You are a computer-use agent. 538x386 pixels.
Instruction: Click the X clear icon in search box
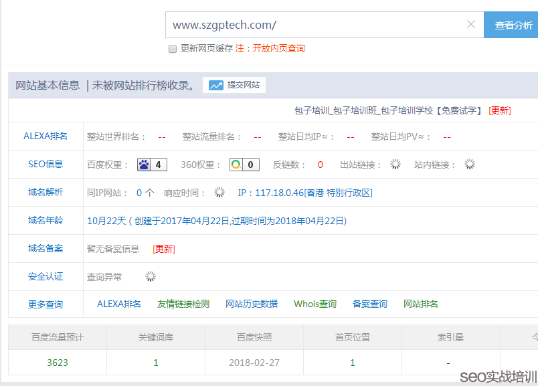click(x=470, y=25)
